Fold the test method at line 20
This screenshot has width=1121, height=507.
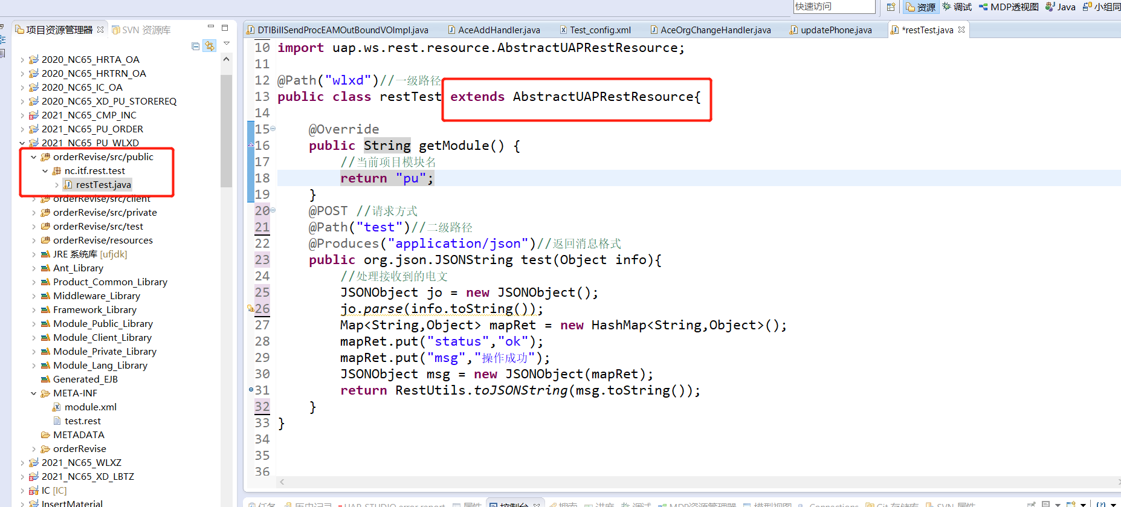273,210
